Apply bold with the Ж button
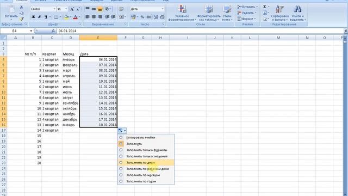This screenshot has width=348, height=196. click(34, 17)
